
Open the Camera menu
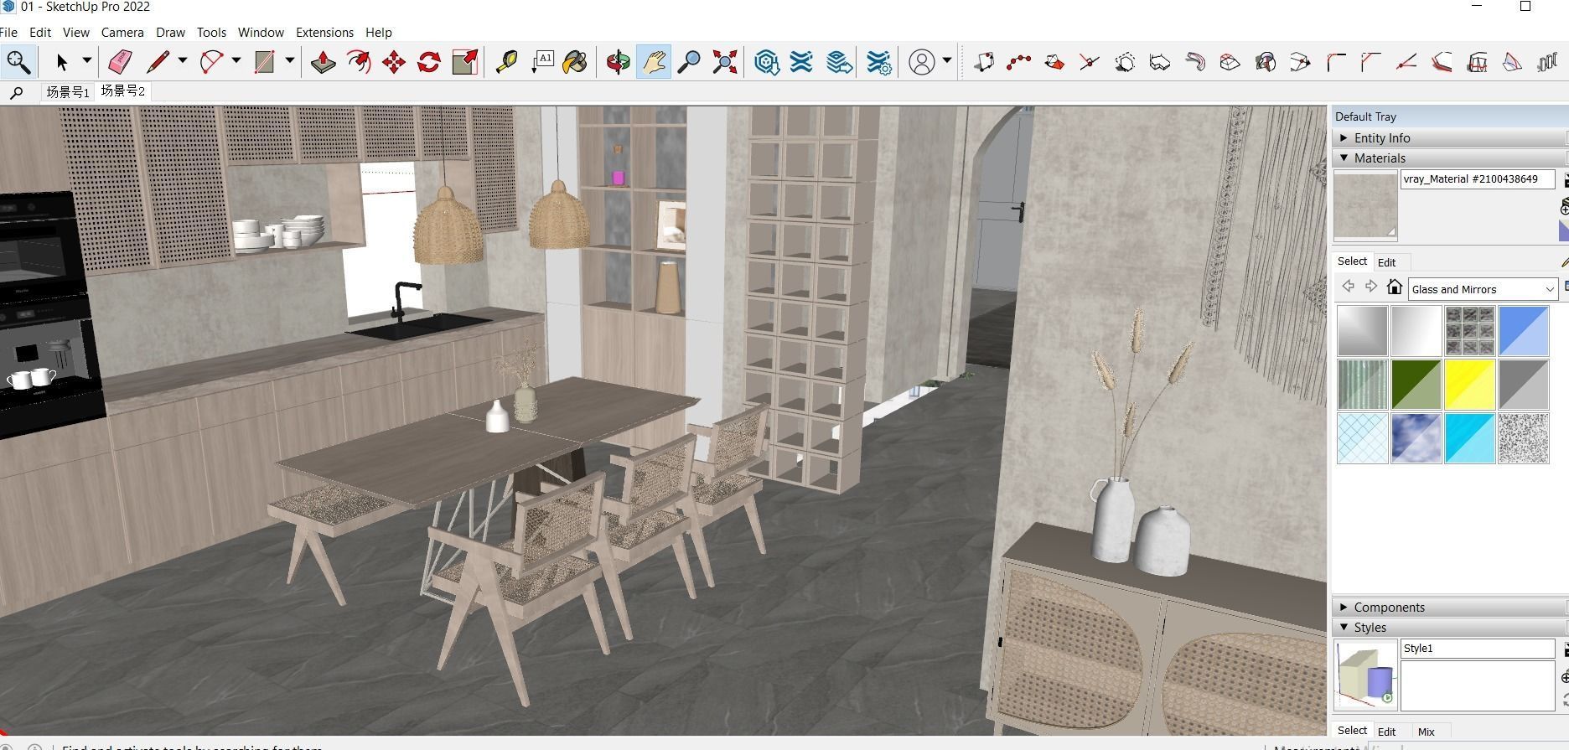point(122,32)
